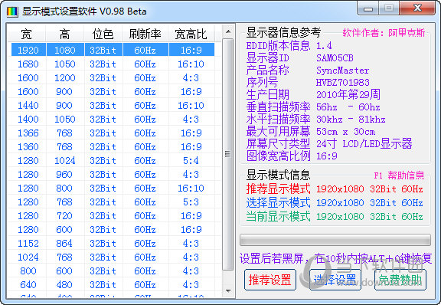Click the 显示模式信息 group title
The width and height of the screenshot is (441, 305).
pos(278,175)
